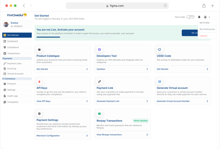
Task: Open the Sandbox chevron arrow
Action: tap(147, 69)
